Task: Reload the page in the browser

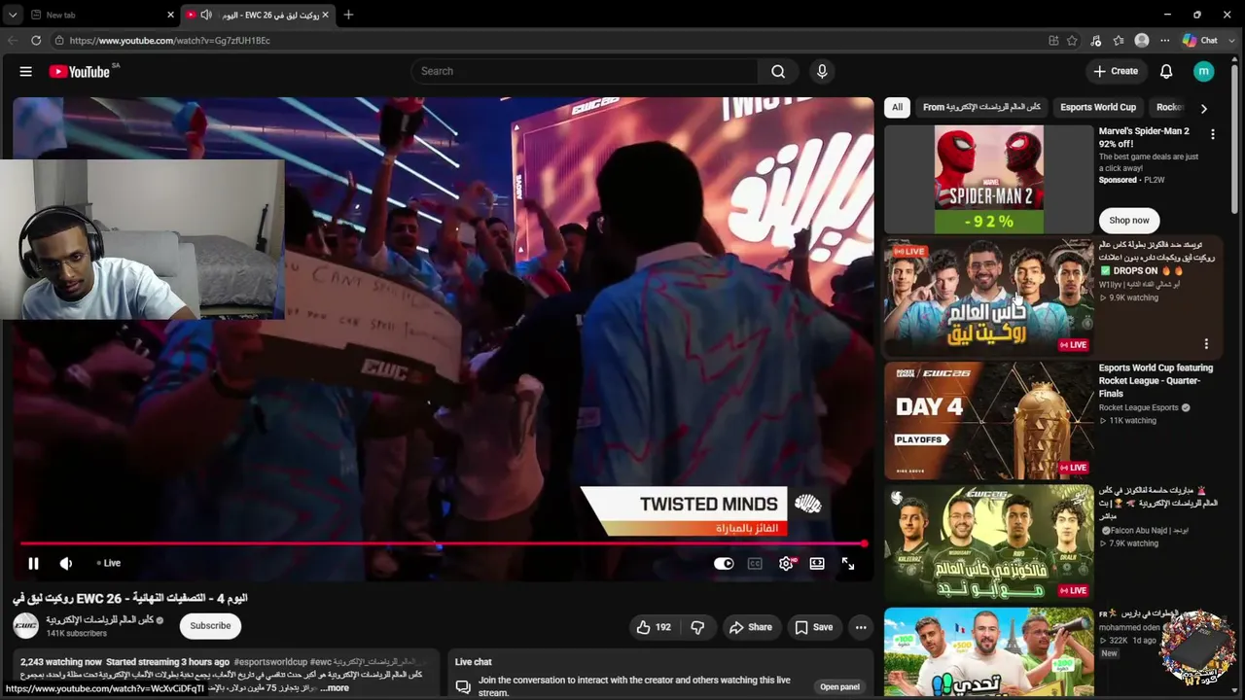Action: 36,41
